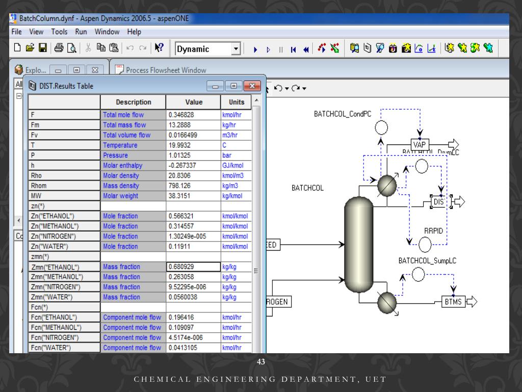Click the Copy toolbar icon
This screenshot has width=522, height=392.
101,48
